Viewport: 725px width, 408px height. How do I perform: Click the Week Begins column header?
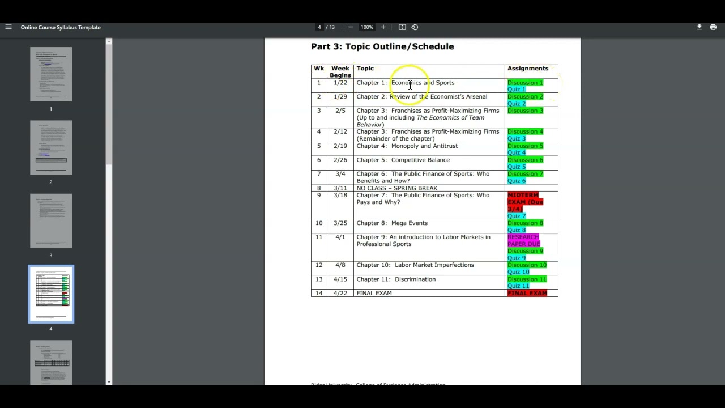click(x=340, y=72)
